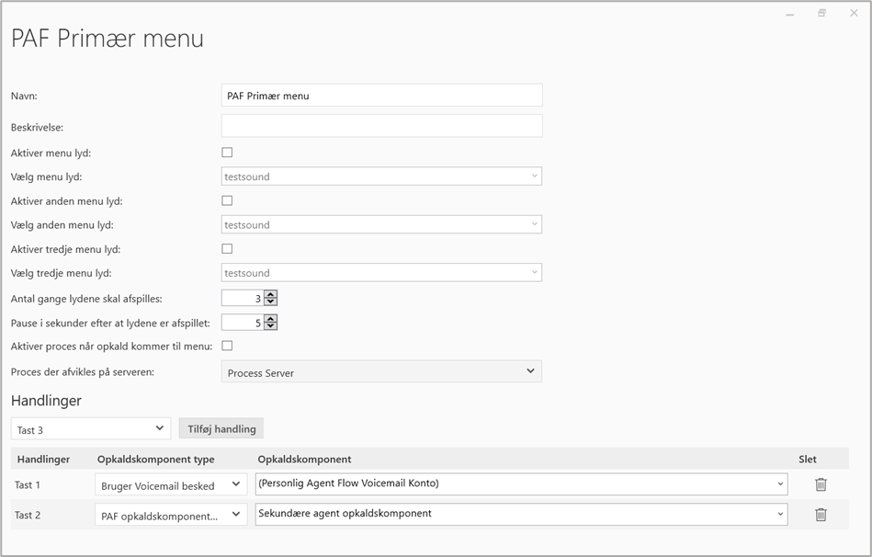Click into the Navn text field

click(x=381, y=96)
